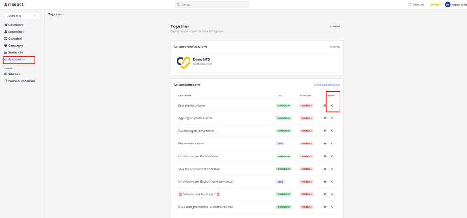467x218 pixels.
Task: Click the Manuale help icon
Action: point(410,5)
